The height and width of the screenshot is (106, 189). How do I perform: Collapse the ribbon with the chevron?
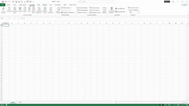click(188, 15)
